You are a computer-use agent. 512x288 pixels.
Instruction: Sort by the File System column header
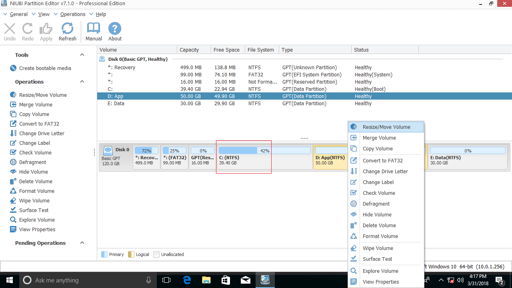point(262,50)
